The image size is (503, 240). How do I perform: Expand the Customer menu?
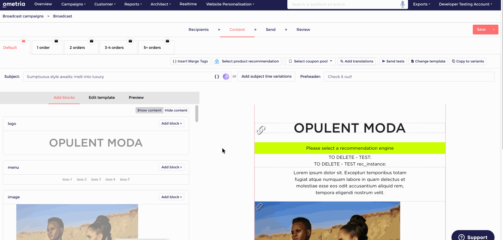(105, 4)
